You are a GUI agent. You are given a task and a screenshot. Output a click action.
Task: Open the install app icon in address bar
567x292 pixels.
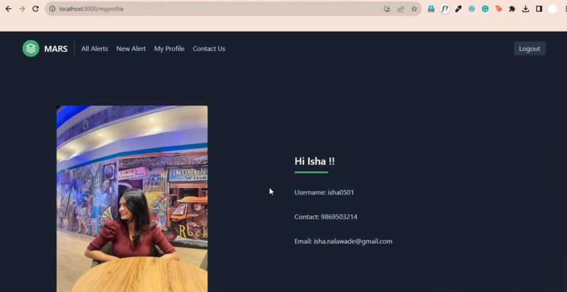coord(387,9)
